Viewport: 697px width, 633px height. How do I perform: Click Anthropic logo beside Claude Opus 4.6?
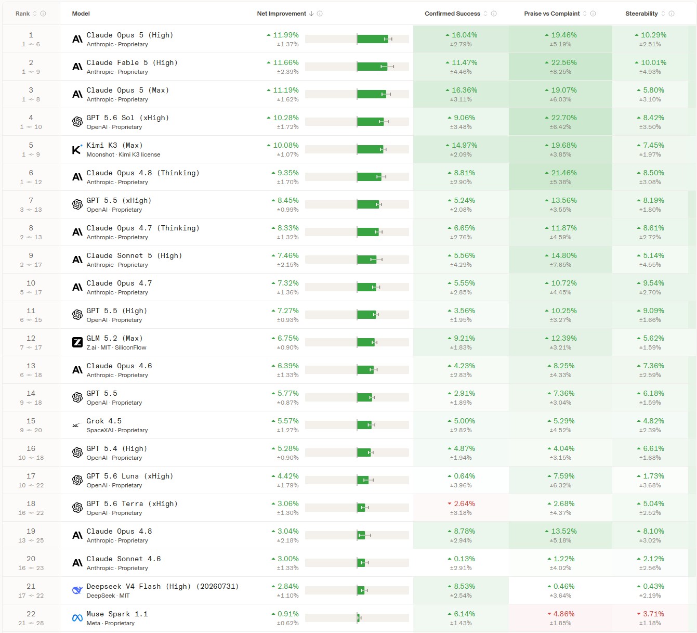tap(77, 370)
